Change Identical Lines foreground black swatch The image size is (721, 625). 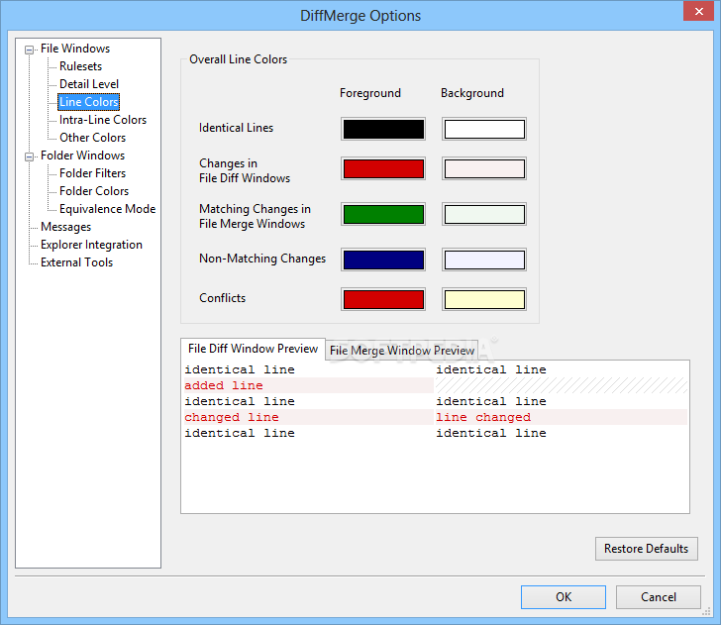tap(383, 129)
